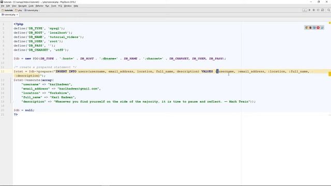Screen dimensions: 331x186
Task: Open in Internet Explorer from browser icons
Action: (322, 27)
